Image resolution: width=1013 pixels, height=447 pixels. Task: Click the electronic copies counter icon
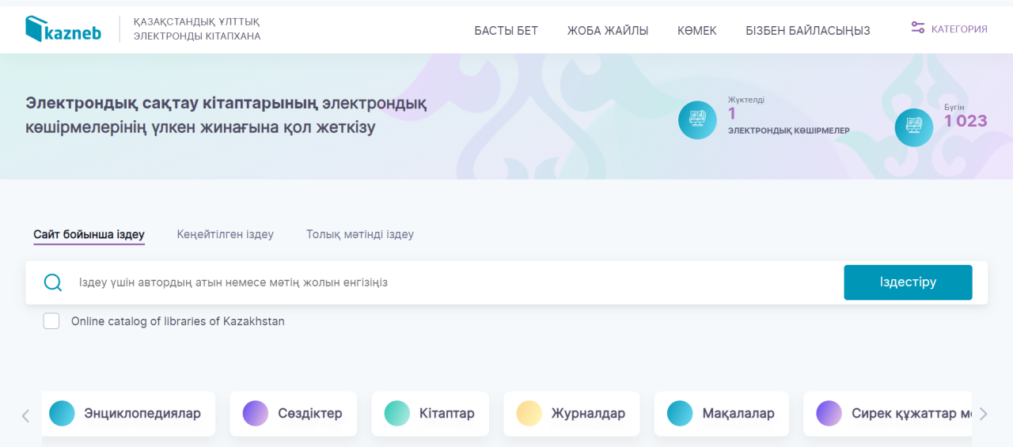click(x=697, y=120)
